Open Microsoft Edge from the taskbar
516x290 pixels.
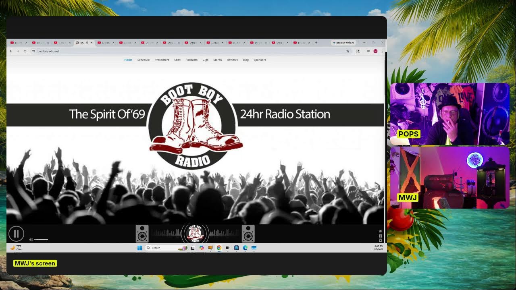coord(245,248)
